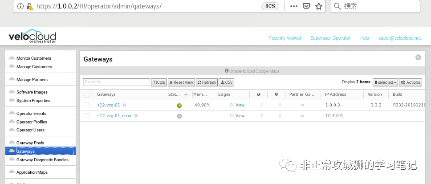Screen dimensions: 431x184
Task: Open the s12-vcg-01_error gateway link
Action: (x=114, y=116)
